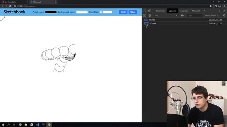The image size is (227, 127).
Task: Open Visual Studio Code on taskbar
Action: pos(38,125)
